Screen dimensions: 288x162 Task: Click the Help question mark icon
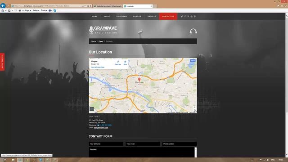[49, 10]
